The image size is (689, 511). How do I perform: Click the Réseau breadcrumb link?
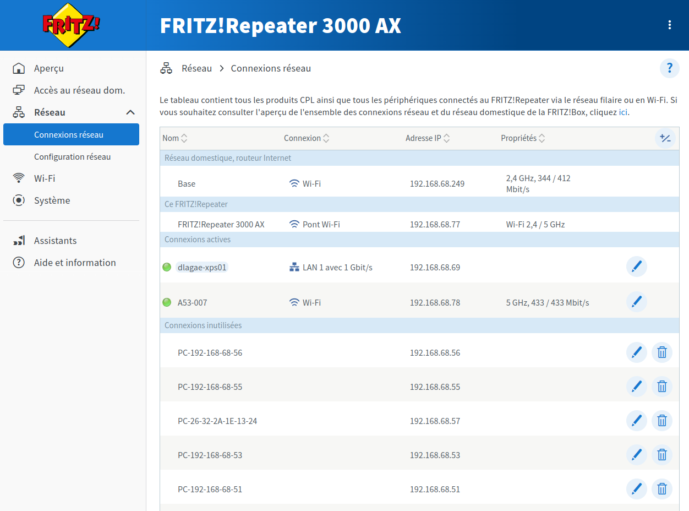click(196, 68)
